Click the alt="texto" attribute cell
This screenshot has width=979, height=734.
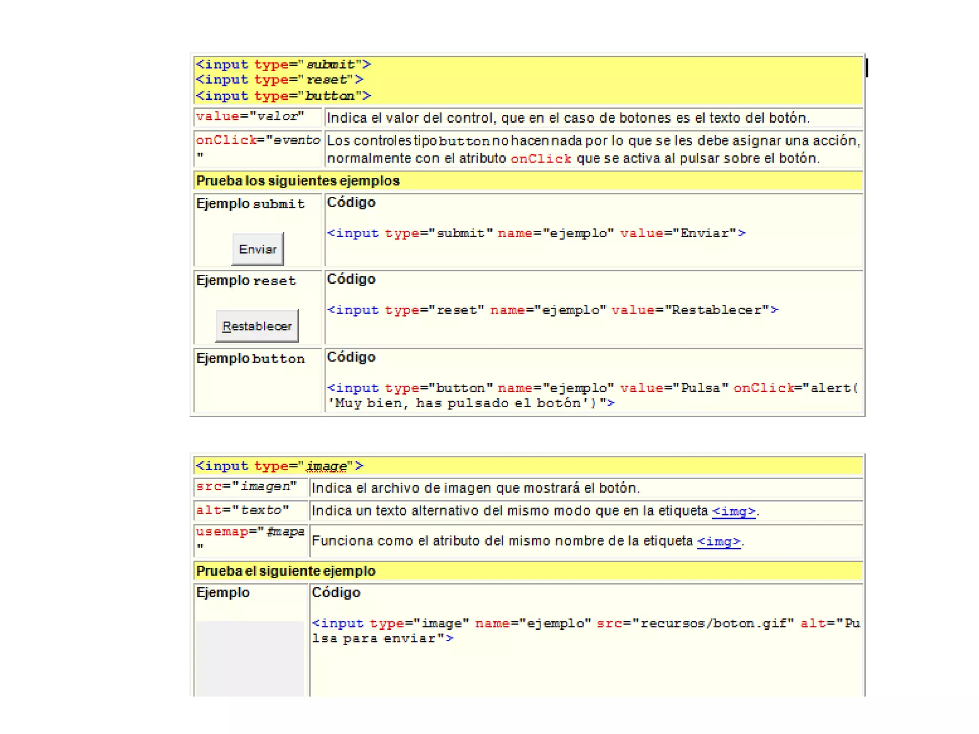[x=242, y=510]
